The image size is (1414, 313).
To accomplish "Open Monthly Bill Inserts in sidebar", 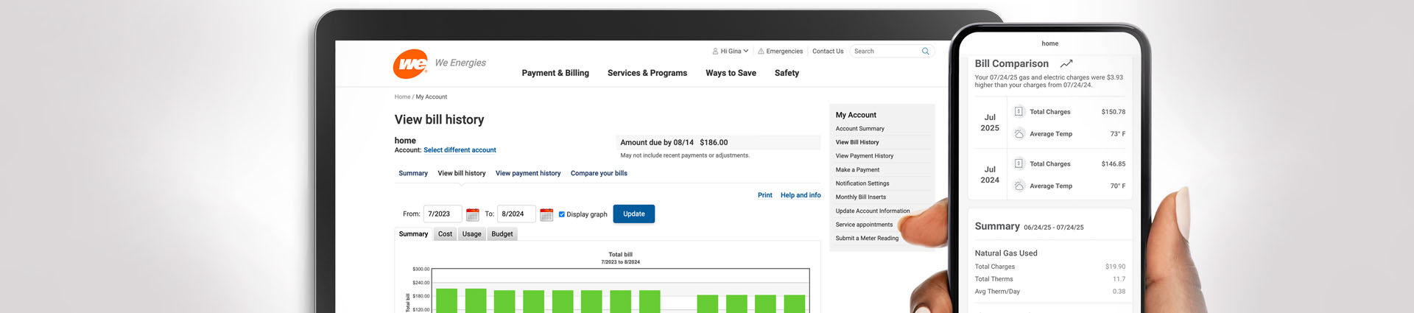I will 861,197.
